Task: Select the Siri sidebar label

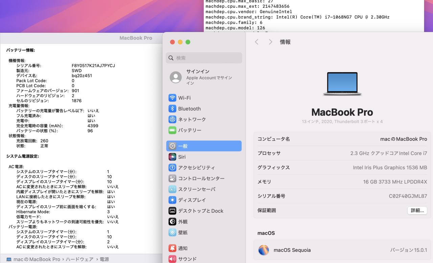Action: tap(182, 157)
